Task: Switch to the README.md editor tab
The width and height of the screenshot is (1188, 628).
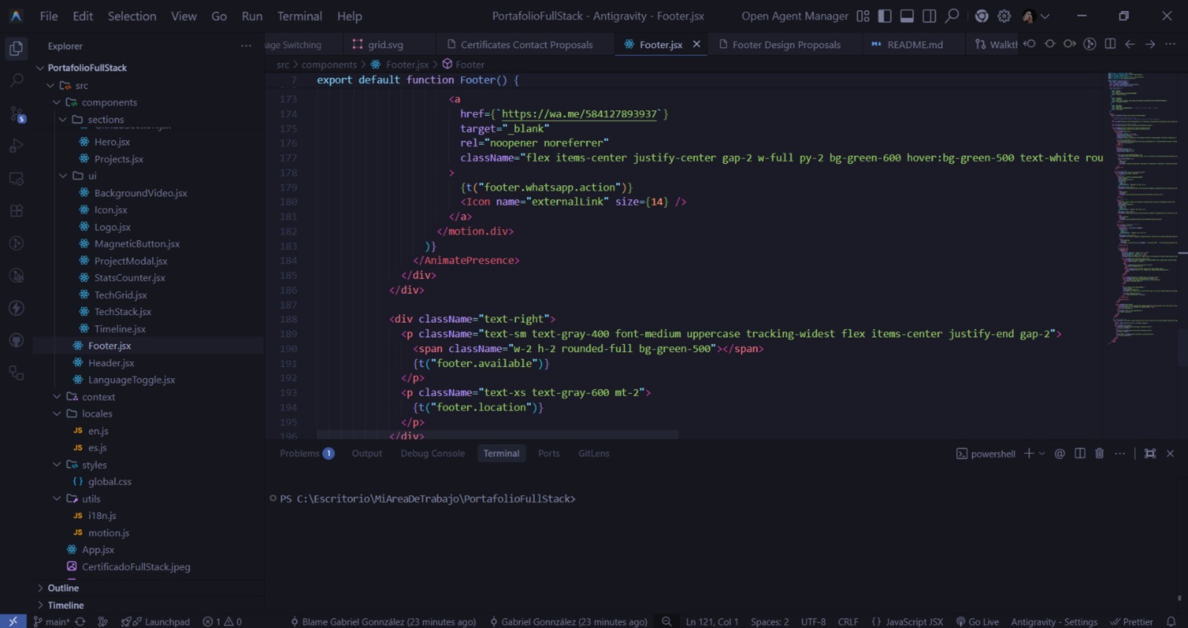Action: [914, 44]
